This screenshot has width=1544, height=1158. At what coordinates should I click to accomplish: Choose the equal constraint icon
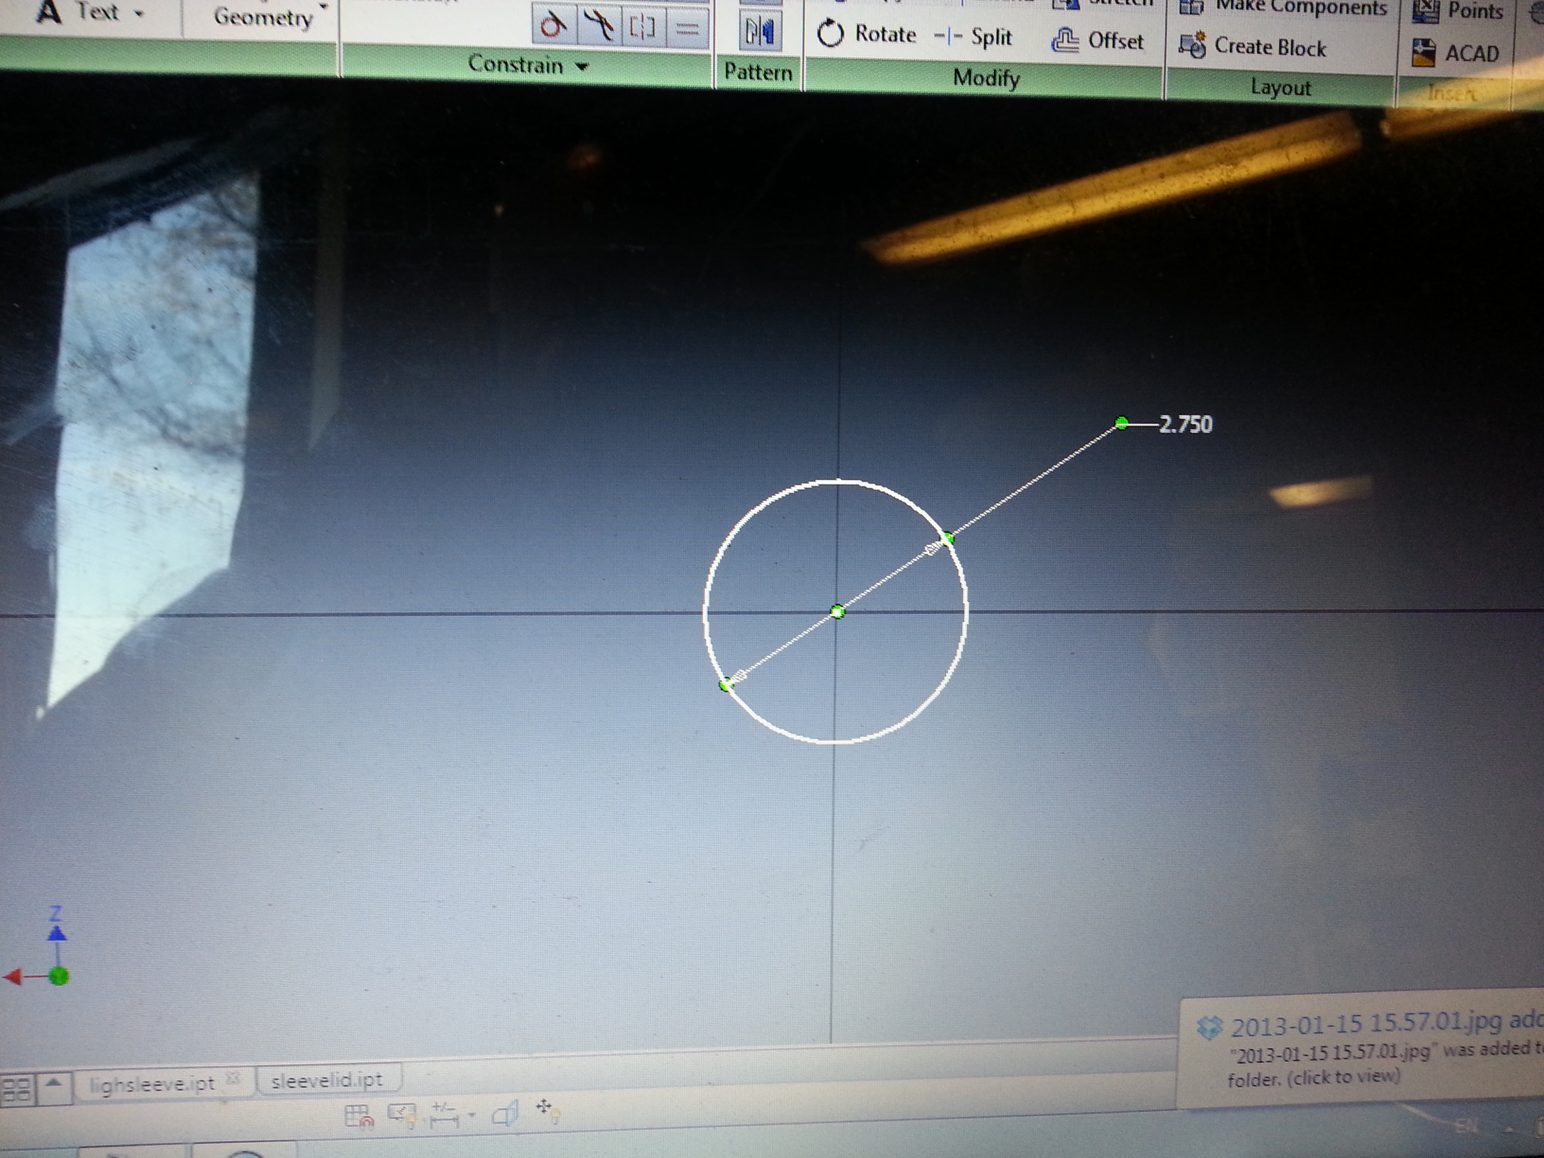[687, 28]
